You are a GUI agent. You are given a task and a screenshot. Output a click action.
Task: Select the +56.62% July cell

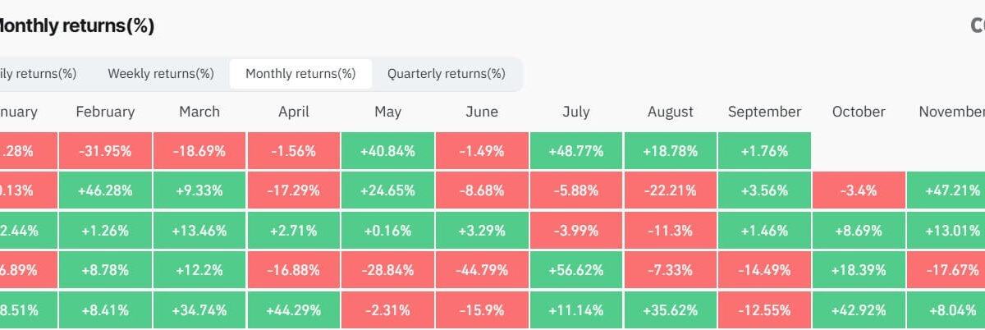point(576,269)
